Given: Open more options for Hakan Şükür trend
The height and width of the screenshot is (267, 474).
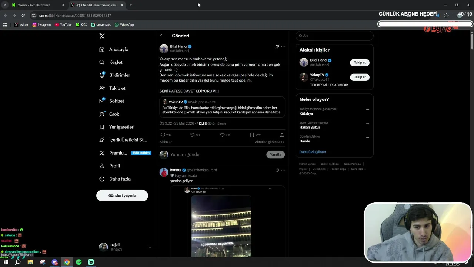Looking at the screenshot, I should click(x=367, y=123).
